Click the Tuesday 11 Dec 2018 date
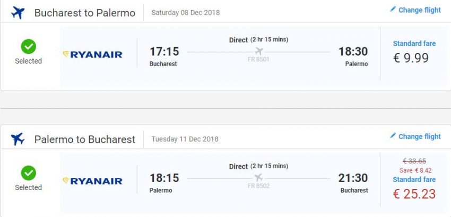The width and height of the screenshot is (451, 217). (185, 139)
